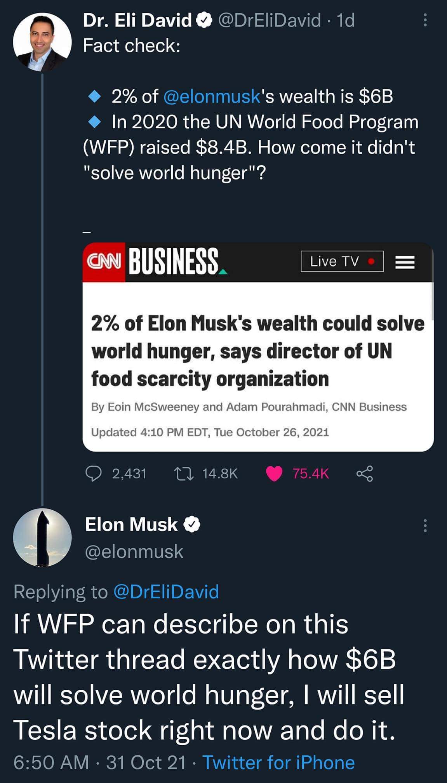447x783 pixels.
Task: Open the @DrEliDavid link in Replying to
Action: tap(166, 592)
